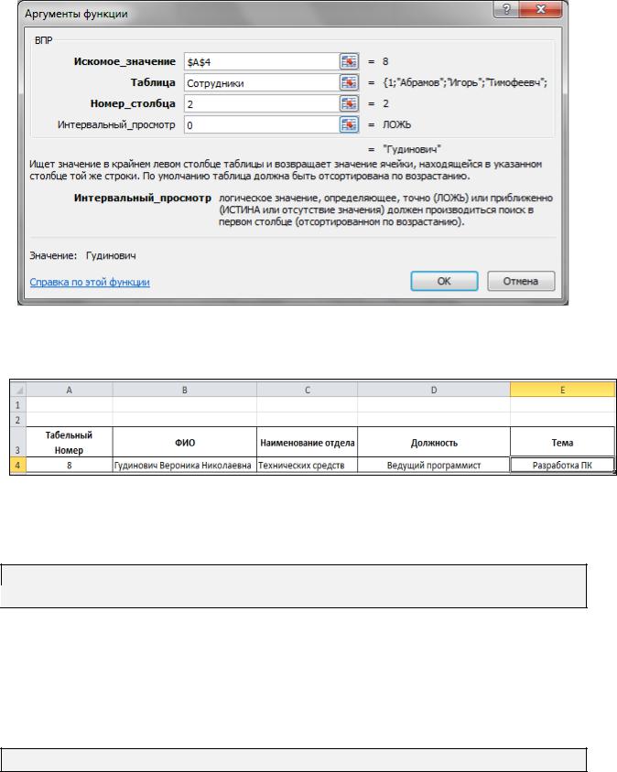The height and width of the screenshot is (772, 617).
Task: Click the "Гудинович" formula result text
Action: pyautogui.click(x=412, y=149)
